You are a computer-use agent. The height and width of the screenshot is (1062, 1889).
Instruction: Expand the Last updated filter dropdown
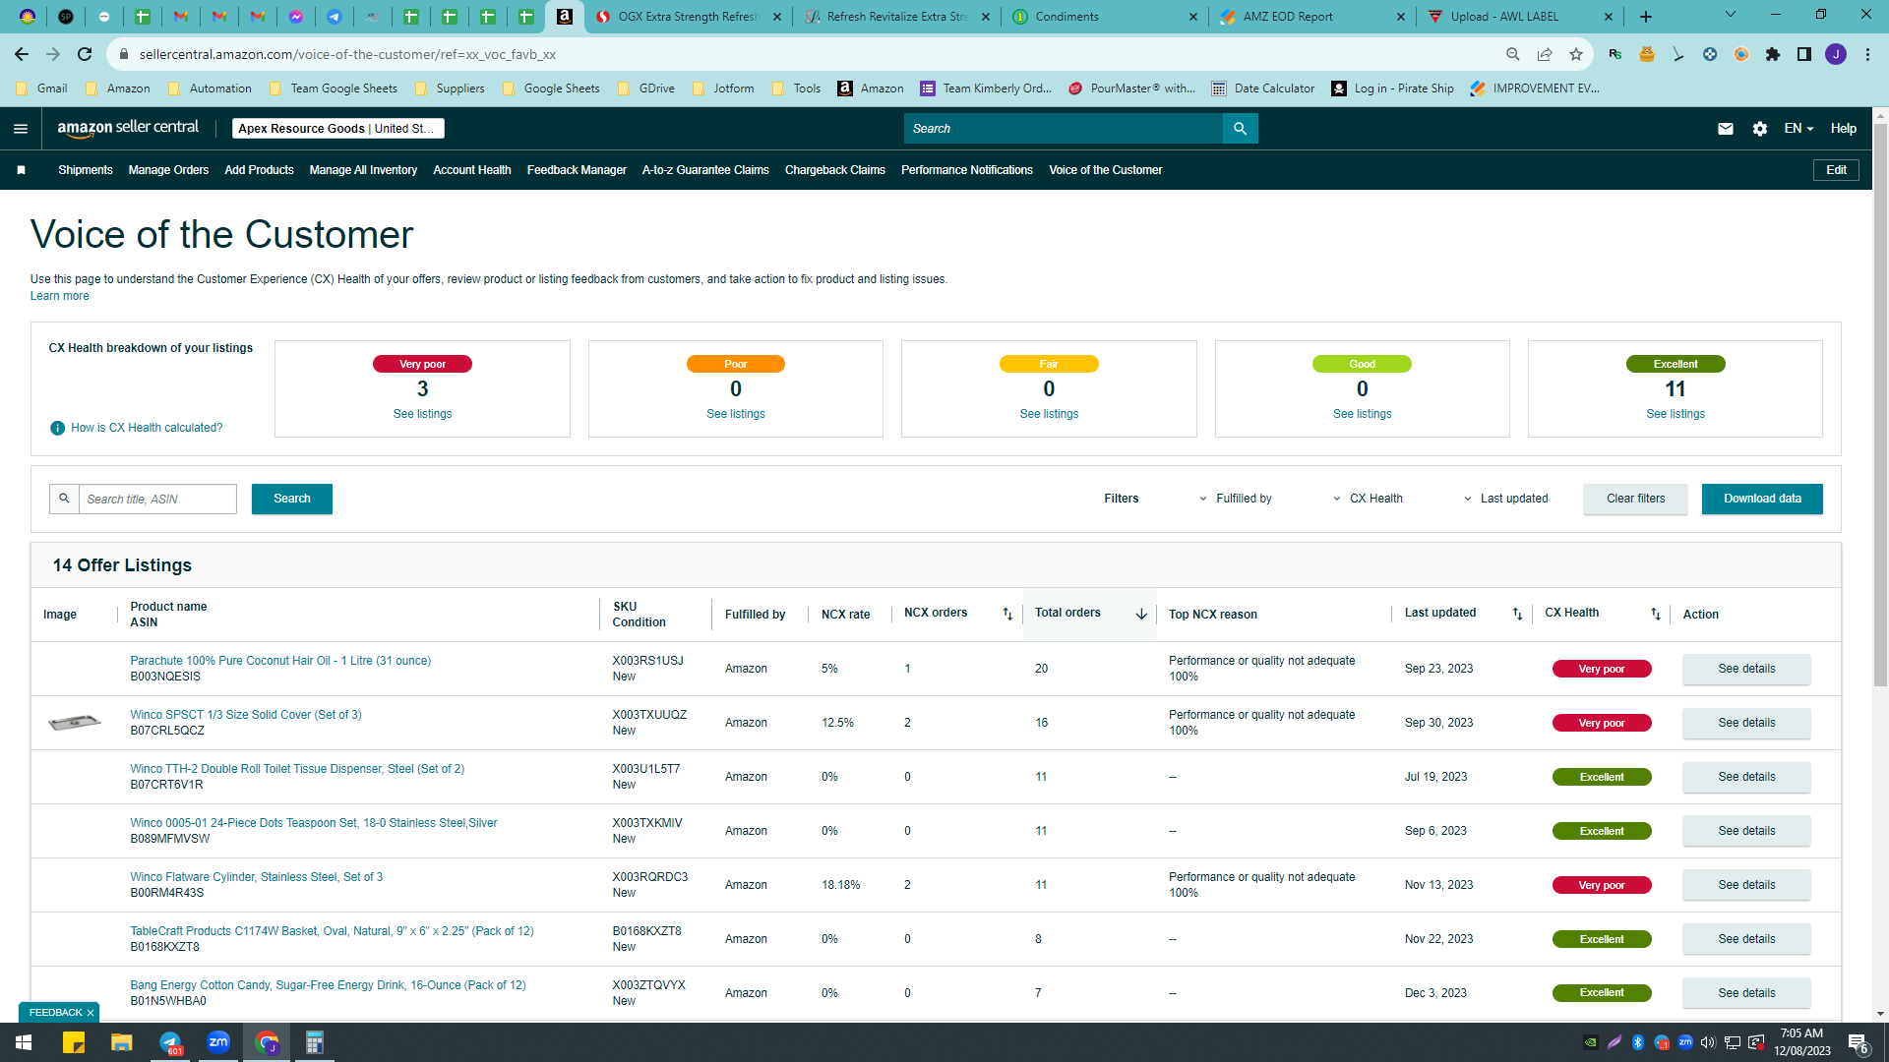[1505, 499]
